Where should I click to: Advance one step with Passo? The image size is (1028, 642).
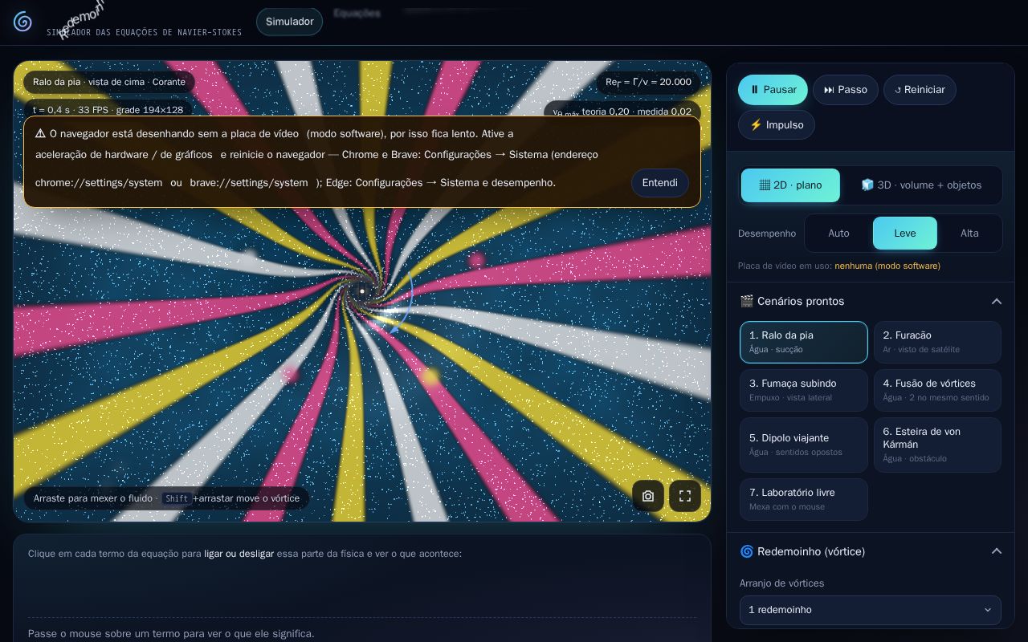846,90
